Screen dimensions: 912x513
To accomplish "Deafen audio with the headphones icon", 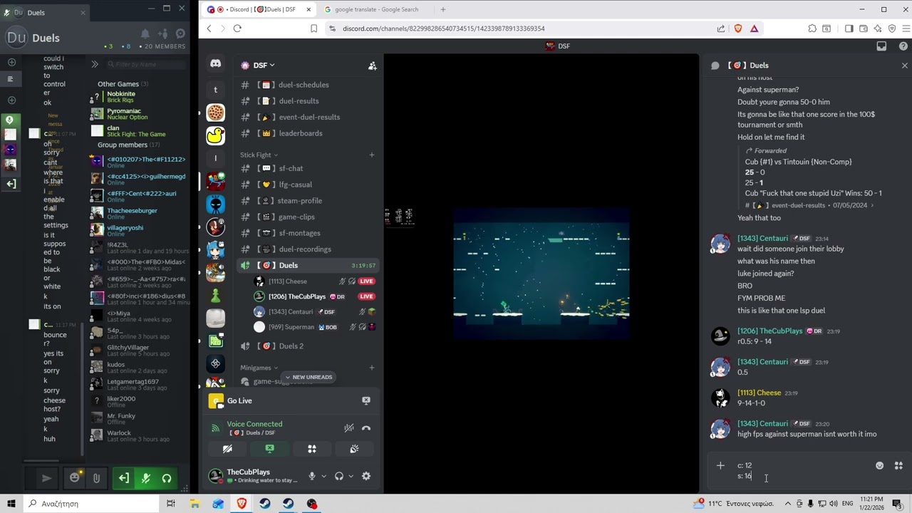I will pos(339,476).
